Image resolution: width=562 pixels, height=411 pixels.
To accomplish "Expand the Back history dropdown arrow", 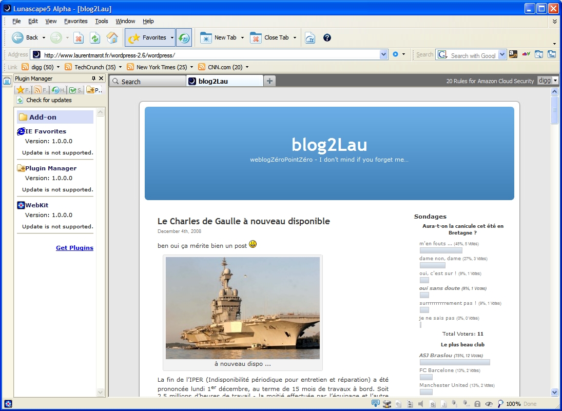I will (44, 37).
